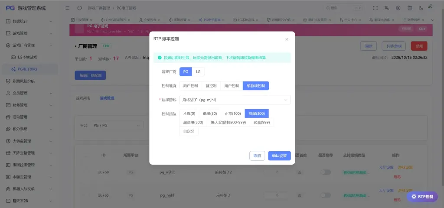Image resolution: width=444 pixels, height=208 pixels.
Task: Click 确认设置 button in dialog
Action: click(280, 156)
